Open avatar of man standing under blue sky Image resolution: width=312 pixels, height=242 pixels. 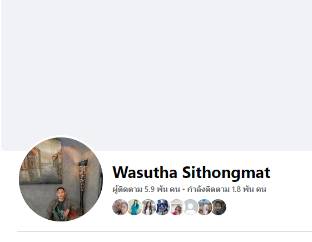tap(205, 207)
